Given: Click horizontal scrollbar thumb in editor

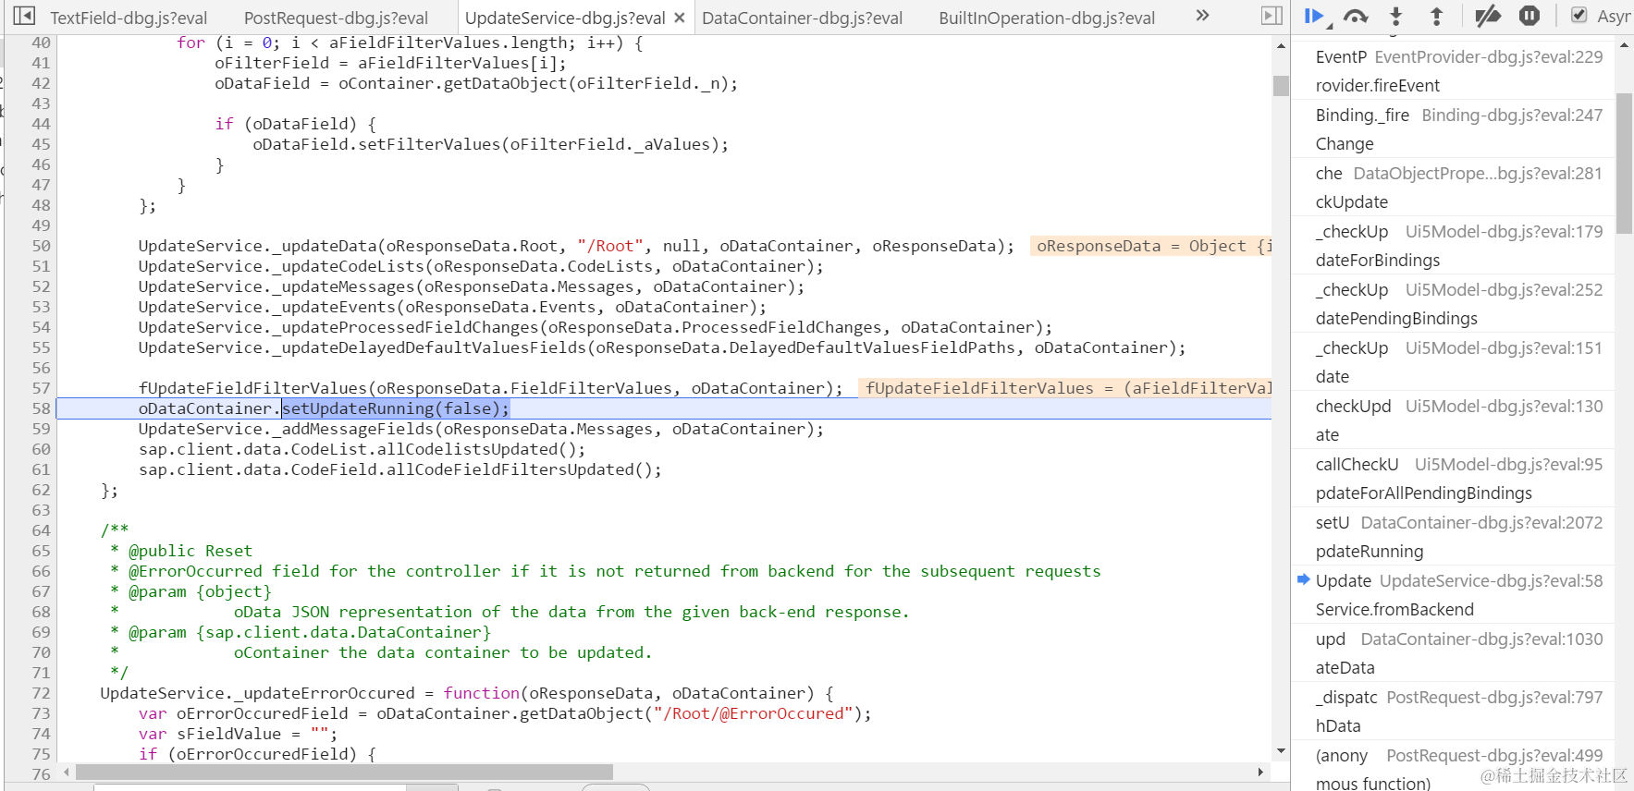Looking at the screenshot, I should [344, 772].
